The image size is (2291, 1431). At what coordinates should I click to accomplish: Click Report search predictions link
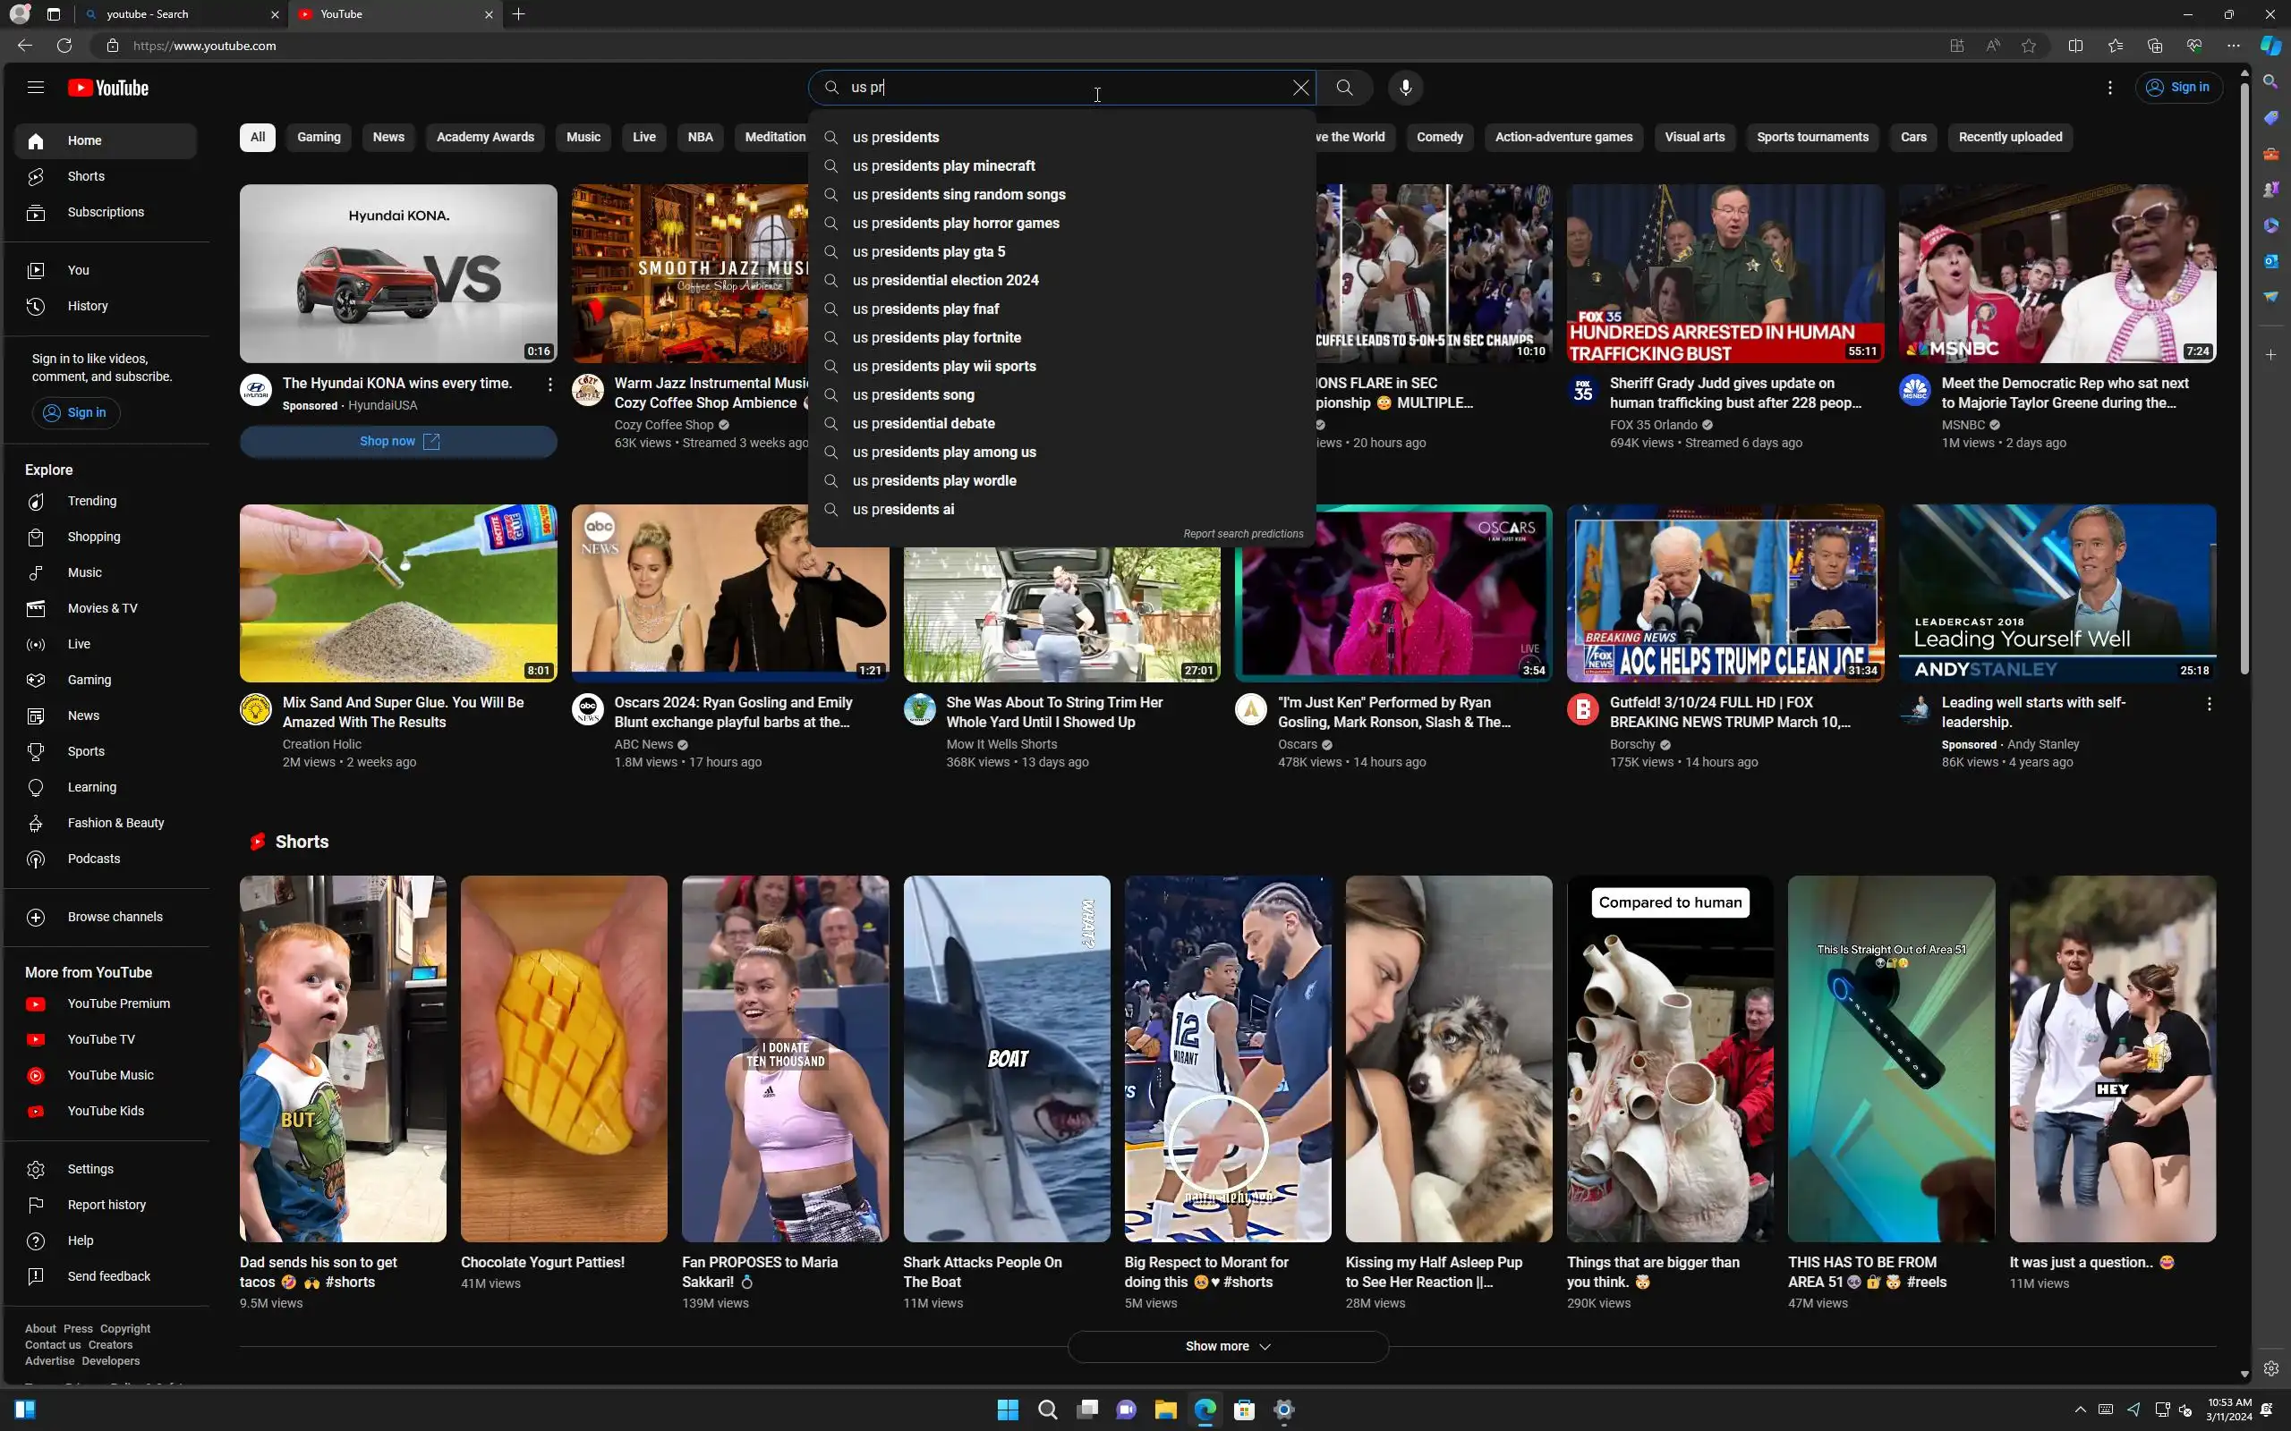point(1243,534)
